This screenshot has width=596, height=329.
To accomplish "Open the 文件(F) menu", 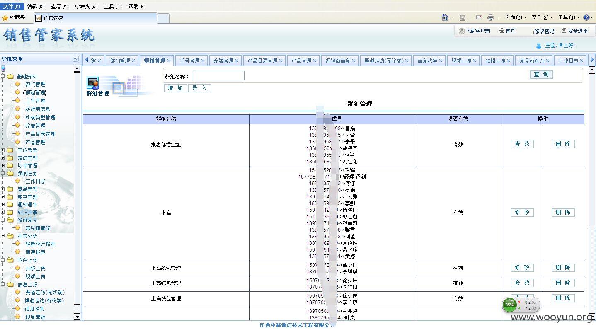I will point(11,6).
